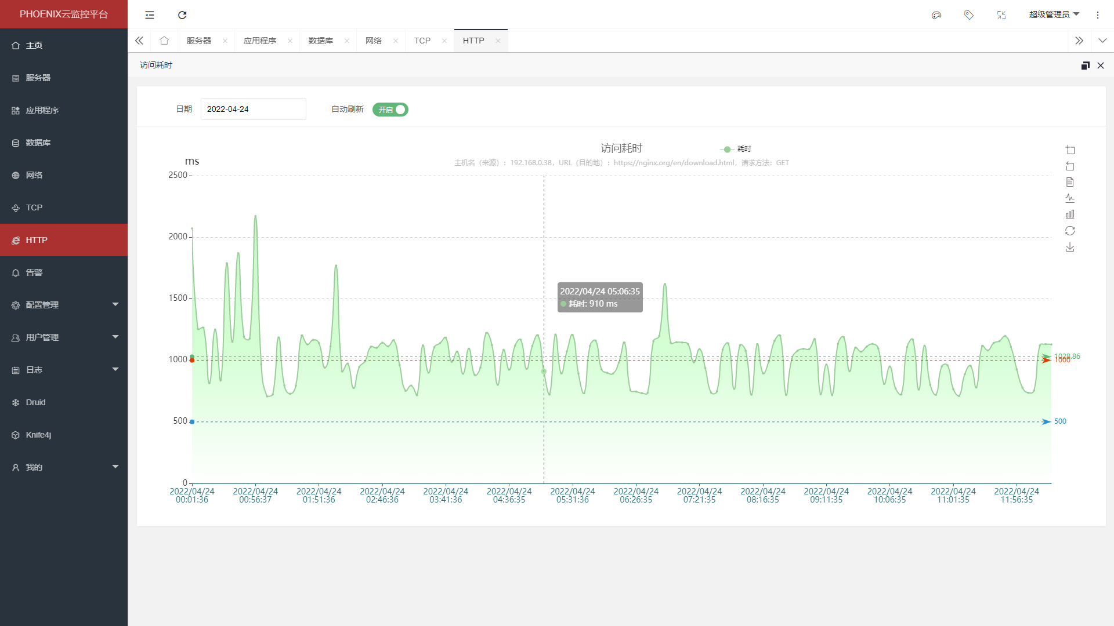Open Druid from the sidebar

[35, 402]
